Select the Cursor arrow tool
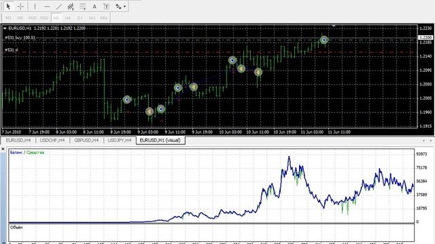 (x=8, y=6)
